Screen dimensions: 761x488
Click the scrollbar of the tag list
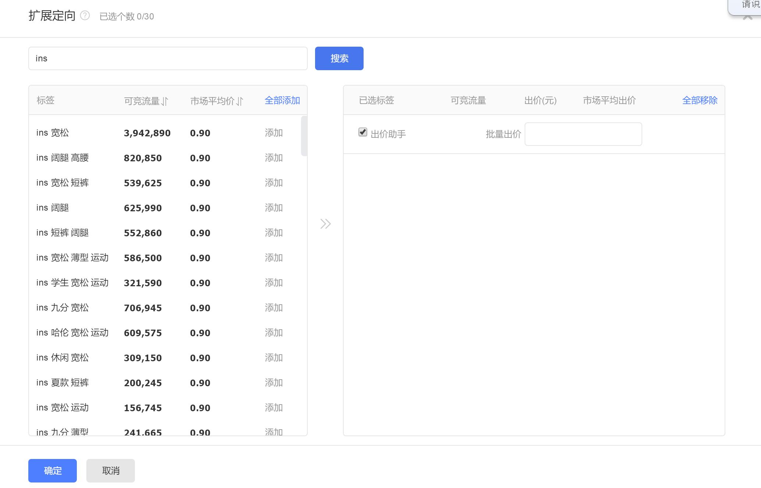point(304,136)
